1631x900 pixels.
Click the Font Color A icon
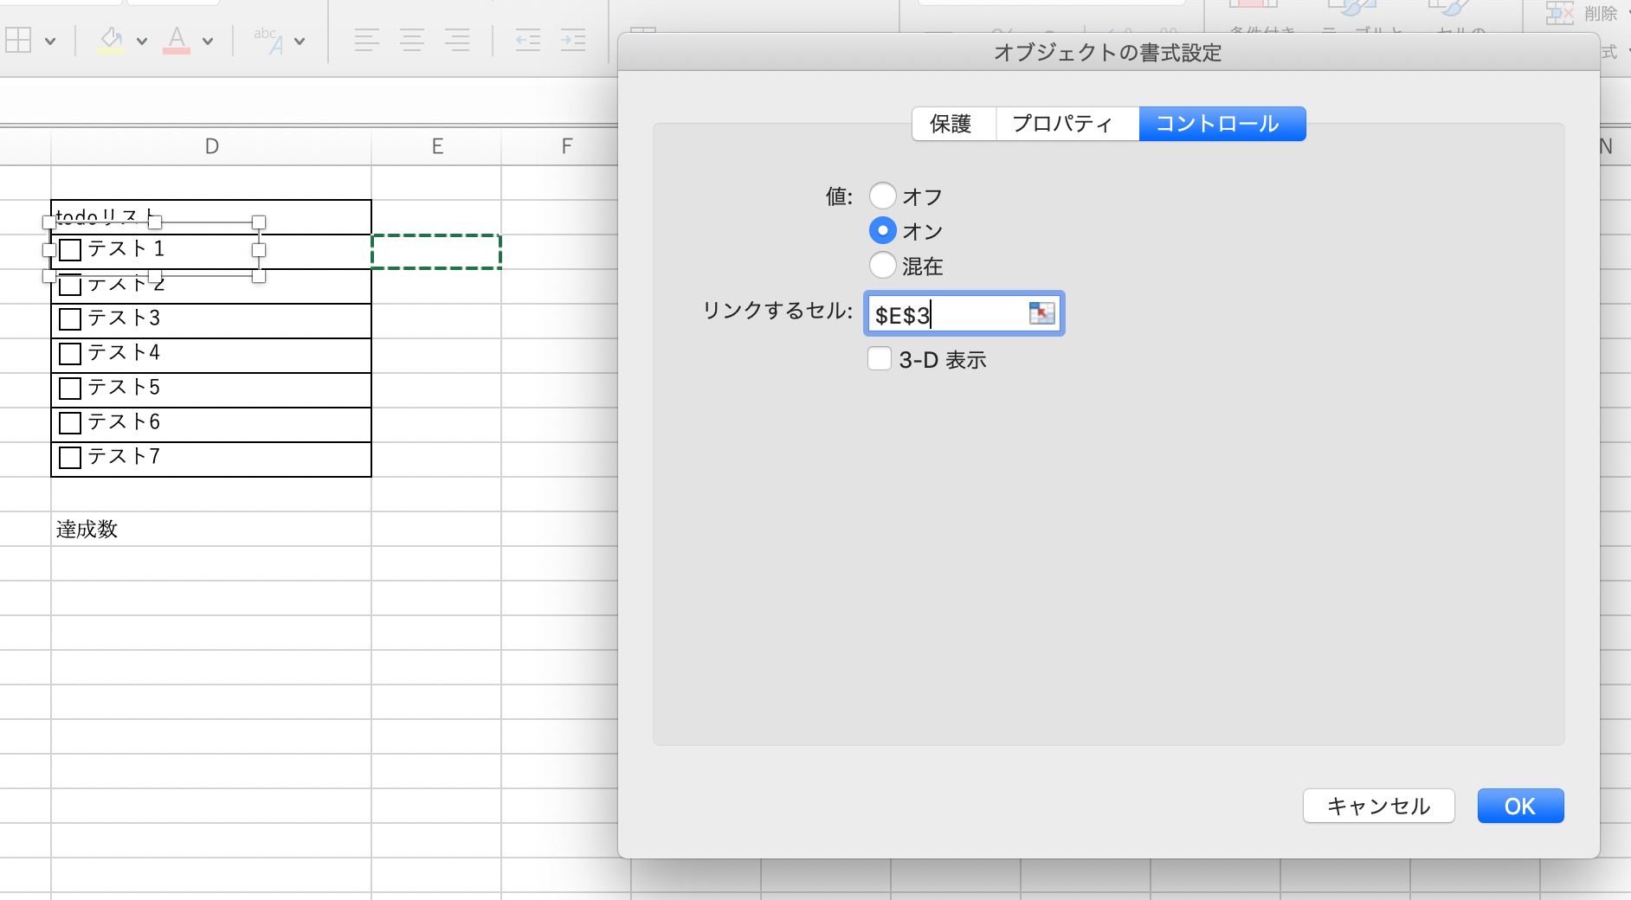(177, 40)
